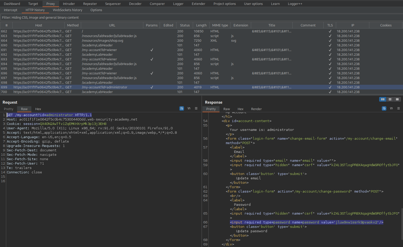This screenshot has height=247, width=403.
Task: Click the Cookie session header line in request
Action: click(56, 124)
